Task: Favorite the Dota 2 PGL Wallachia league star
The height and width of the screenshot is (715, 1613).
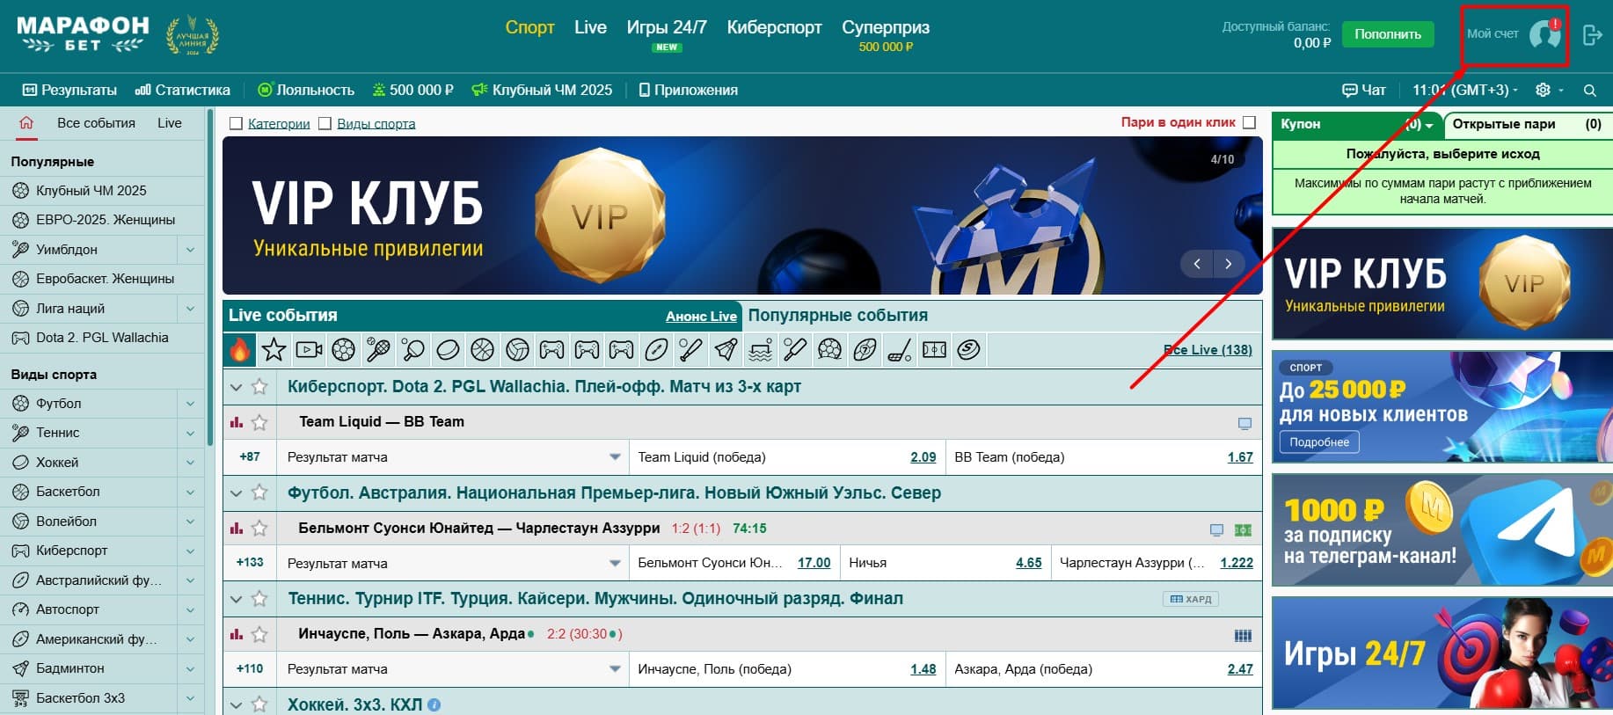Action: (259, 387)
